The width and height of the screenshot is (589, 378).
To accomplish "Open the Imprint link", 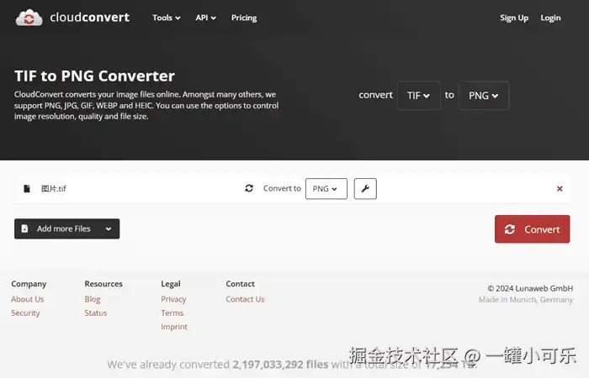I will (x=174, y=327).
